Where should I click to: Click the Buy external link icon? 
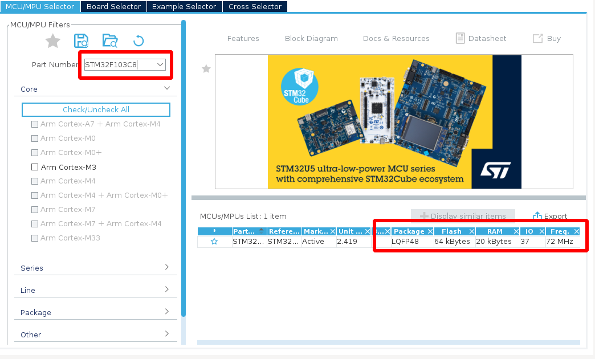[537, 38]
